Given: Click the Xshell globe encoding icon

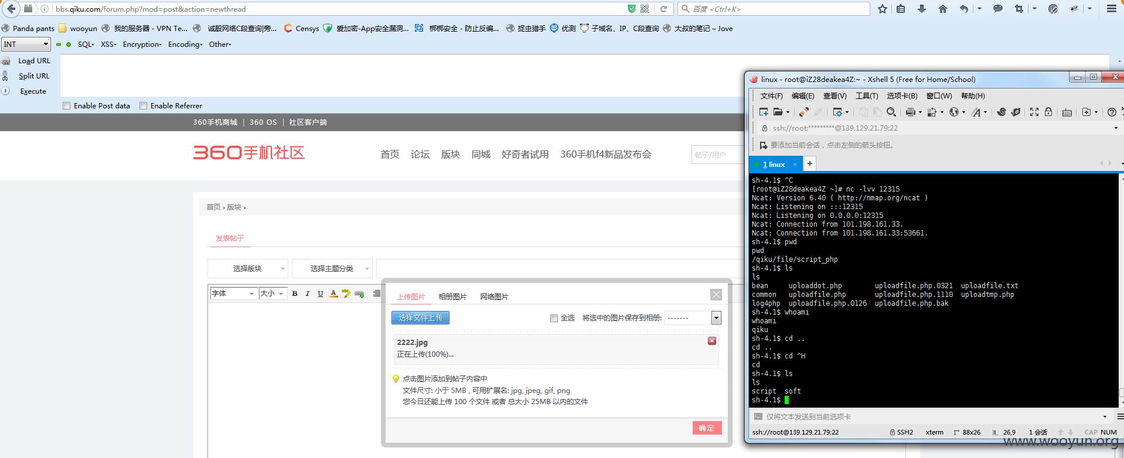Looking at the screenshot, I should pyautogui.click(x=954, y=112).
